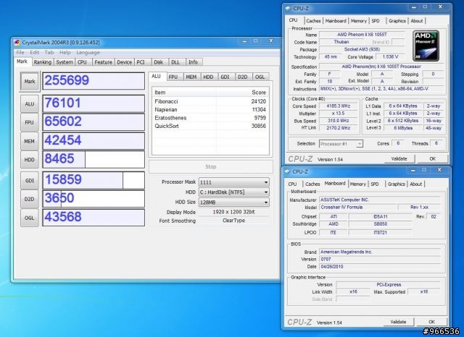The width and height of the screenshot is (464, 337).
Task: Switch to the Ranking tab
Action: pyautogui.click(x=42, y=62)
